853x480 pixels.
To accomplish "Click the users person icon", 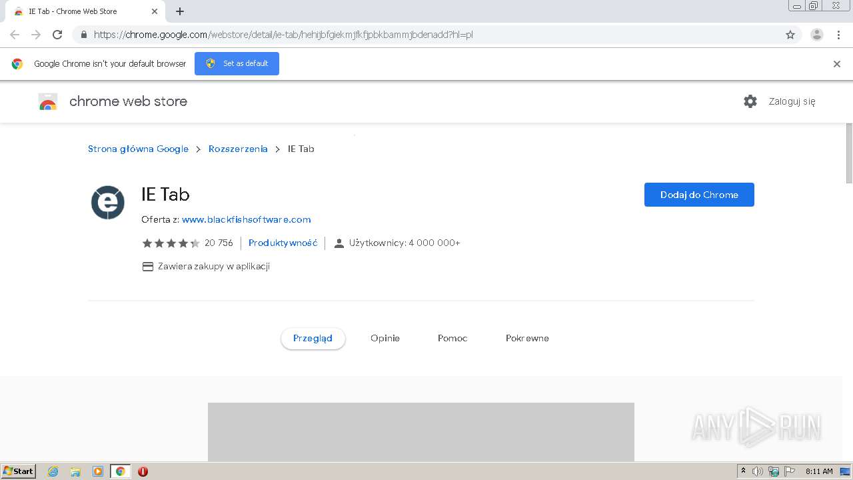I will (x=339, y=243).
